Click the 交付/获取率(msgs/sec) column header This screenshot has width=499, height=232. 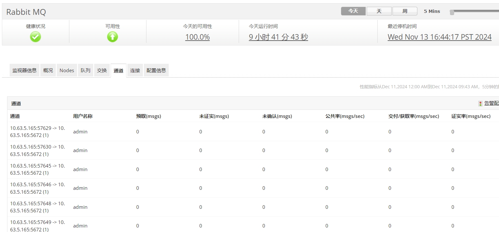click(414, 116)
